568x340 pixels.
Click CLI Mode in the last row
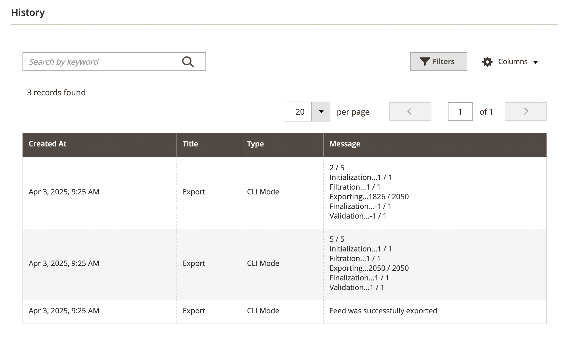(x=263, y=311)
